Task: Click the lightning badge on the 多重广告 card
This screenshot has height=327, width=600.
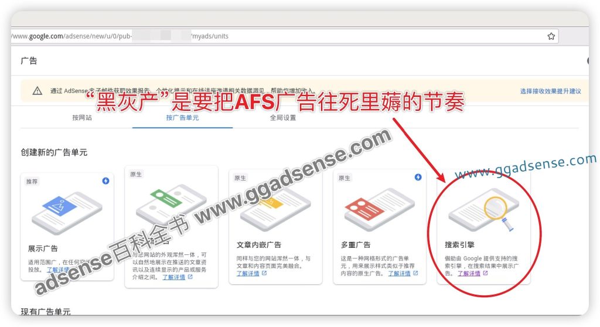Action: (418, 177)
